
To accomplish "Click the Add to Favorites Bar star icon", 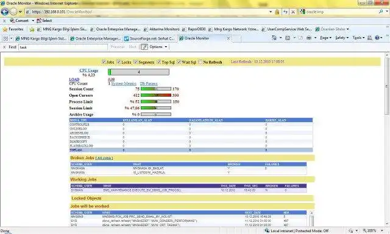I will pyautogui.click(x=32, y=29).
